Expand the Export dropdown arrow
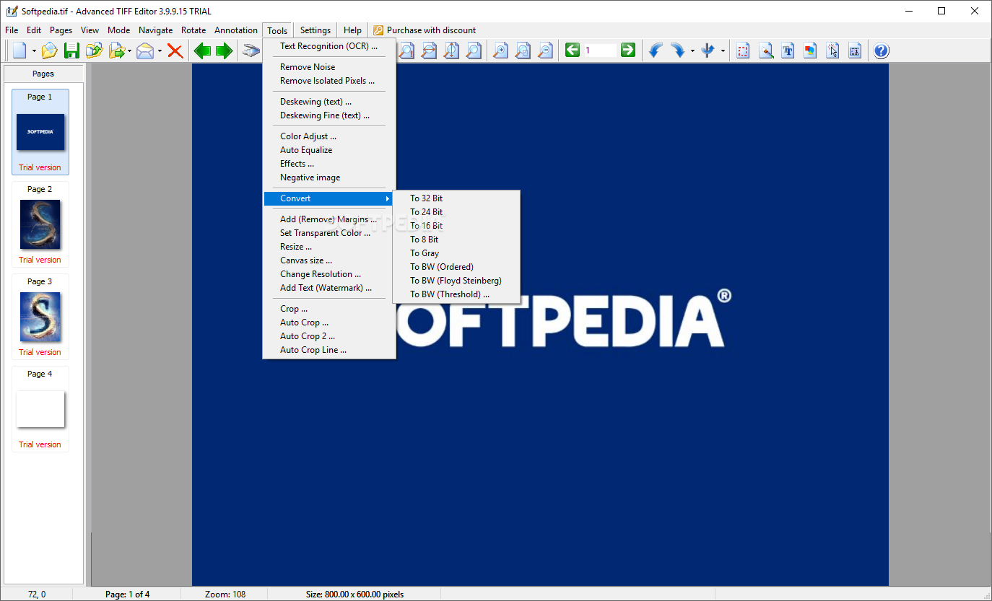Image resolution: width=992 pixels, height=601 pixels. coord(130,51)
